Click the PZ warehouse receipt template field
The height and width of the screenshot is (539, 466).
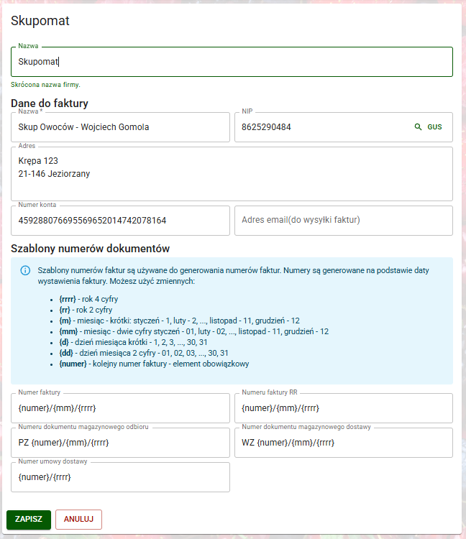(x=120, y=443)
